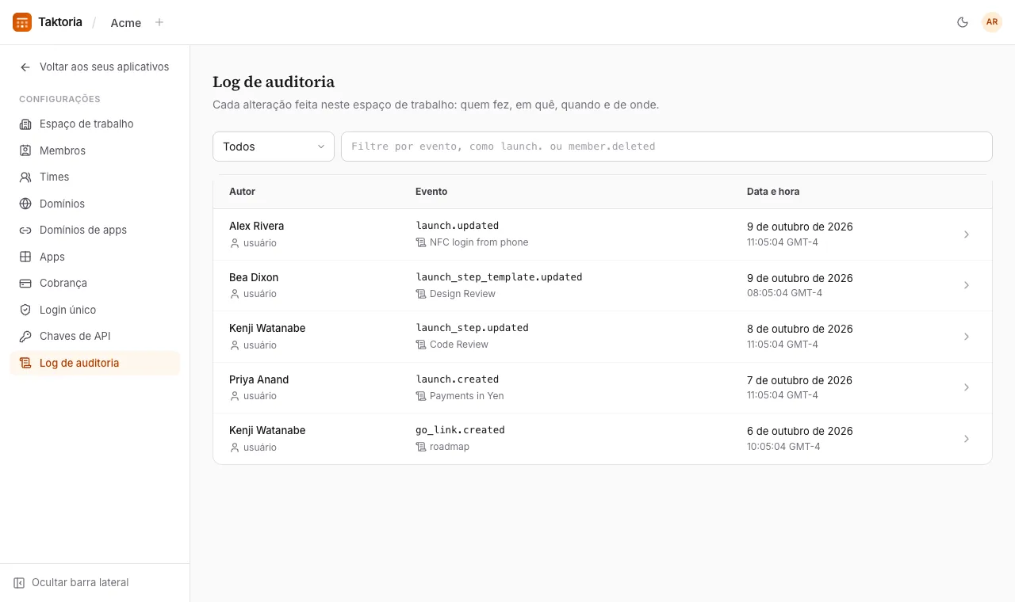The image size is (1015, 602).
Task: Click the Ocultar barra lateral panel icon
Action: point(19,583)
